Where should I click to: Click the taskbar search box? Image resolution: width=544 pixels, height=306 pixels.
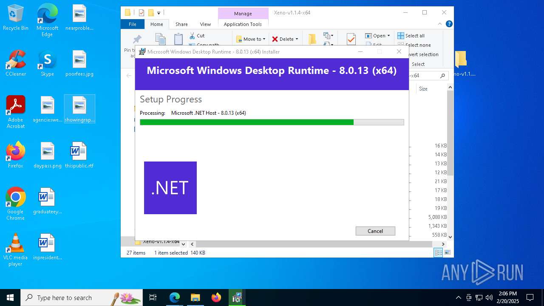pyautogui.click(x=82, y=297)
